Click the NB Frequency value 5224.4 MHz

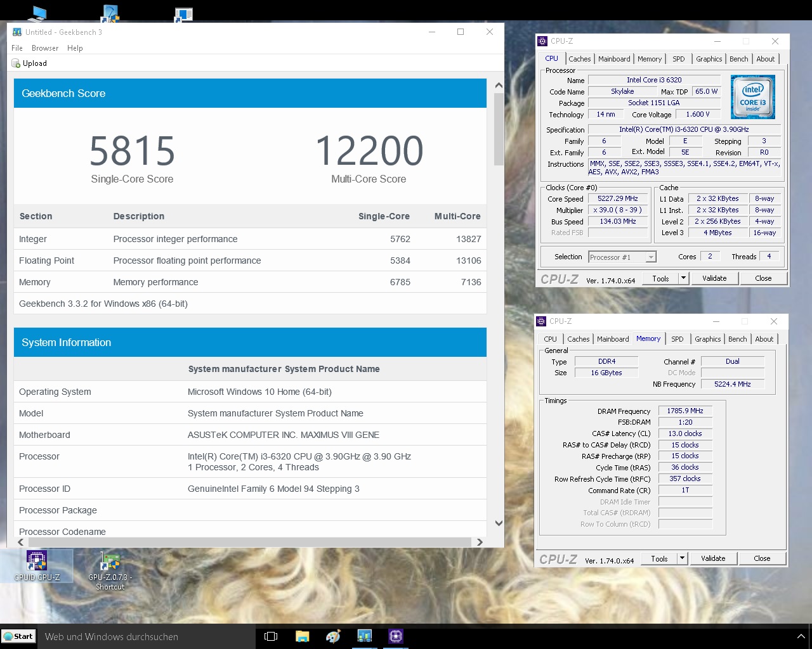[733, 384]
